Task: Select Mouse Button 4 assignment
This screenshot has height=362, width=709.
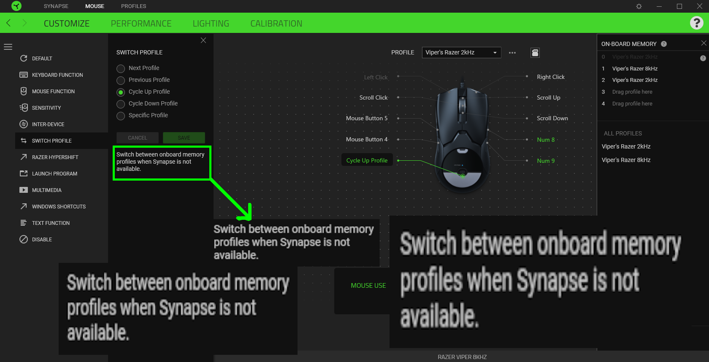Action: (367, 139)
